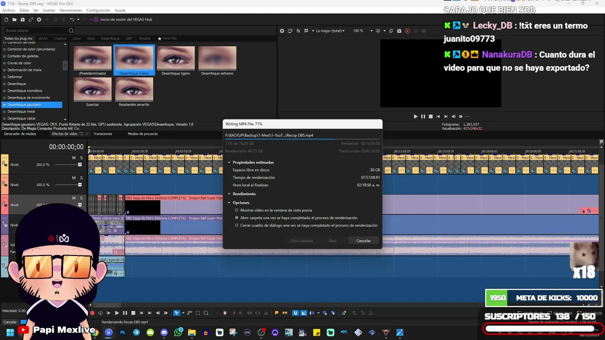Open preview properties gear icon
This screenshot has height=340, width=605.
[x=282, y=31]
